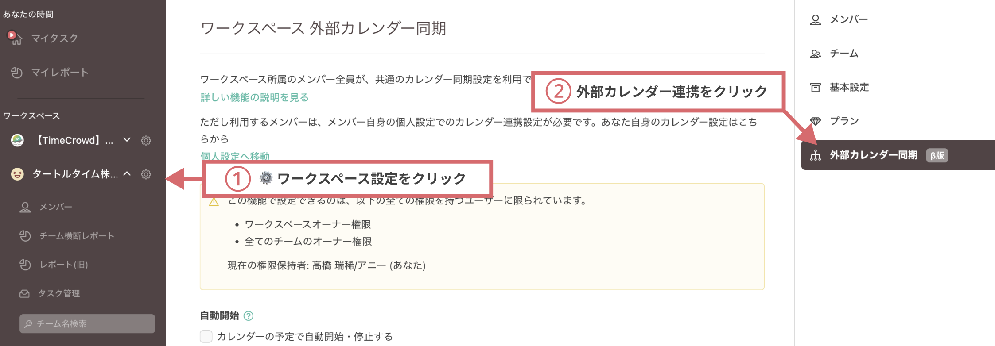The height and width of the screenshot is (346, 995).
Task: Open the 詳しい機能の説明を見る link
Action: (255, 97)
